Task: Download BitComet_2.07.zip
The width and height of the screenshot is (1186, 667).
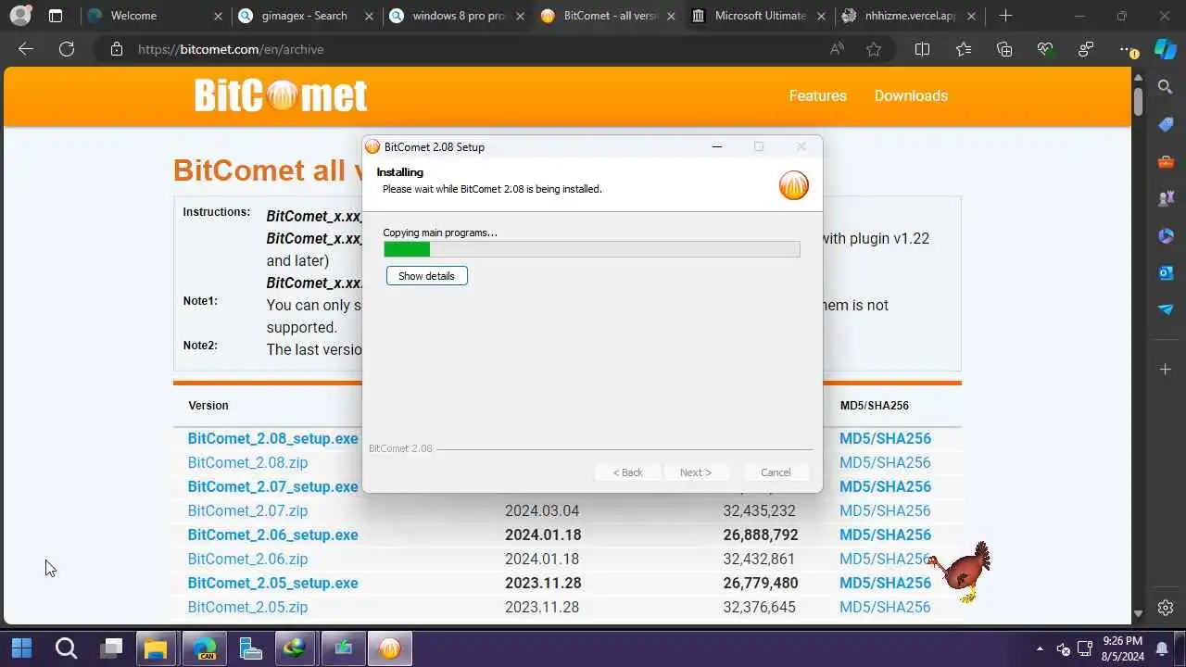Action: pyautogui.click(x=247, y=510)
